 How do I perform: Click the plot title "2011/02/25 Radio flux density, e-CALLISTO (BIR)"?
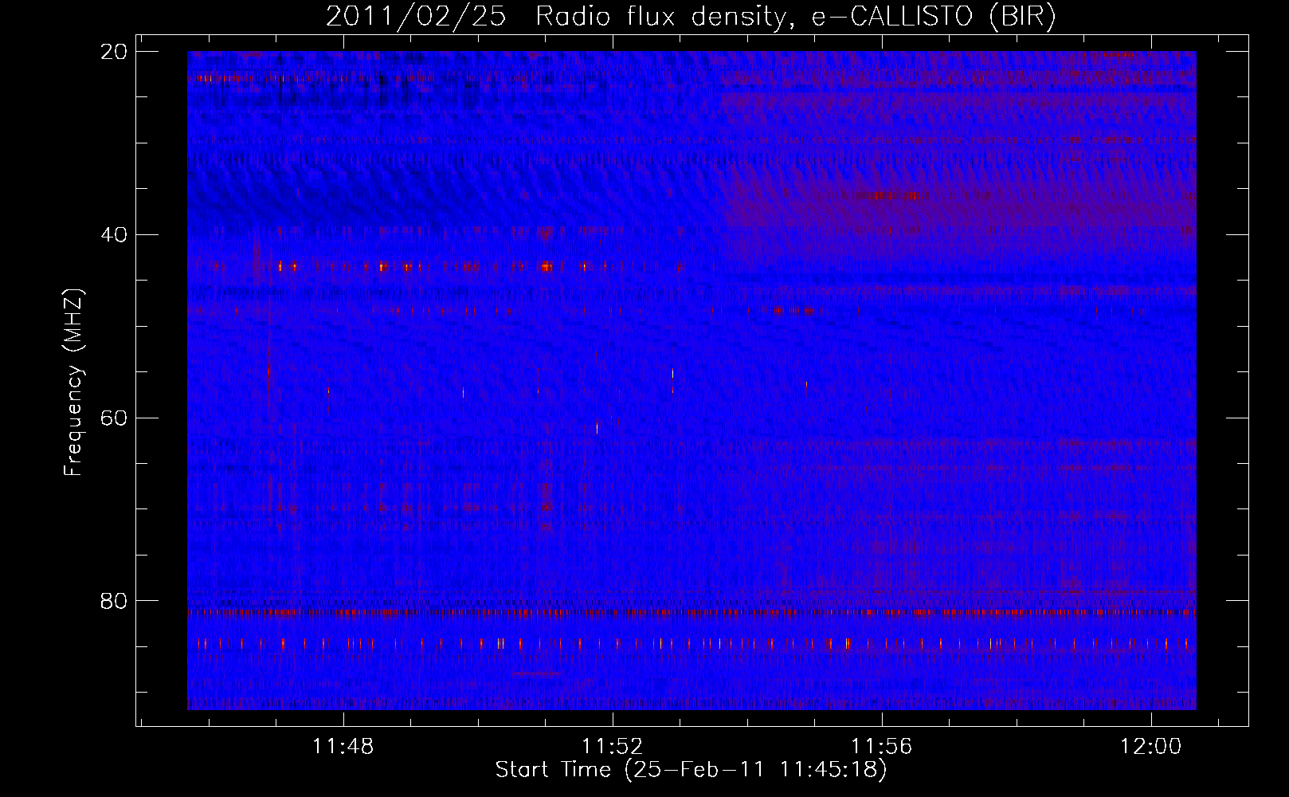click(691, 17)
